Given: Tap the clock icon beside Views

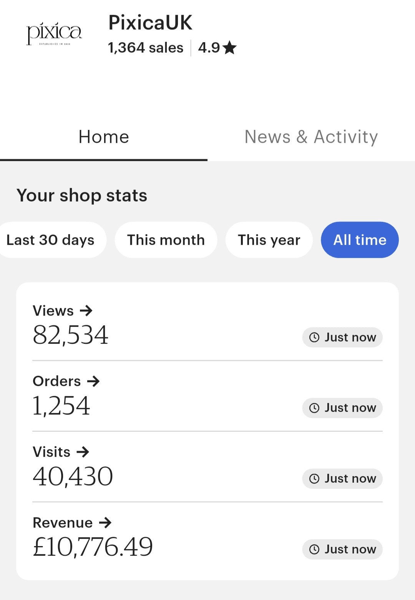Looking at the screenshot, I should 314,337.
